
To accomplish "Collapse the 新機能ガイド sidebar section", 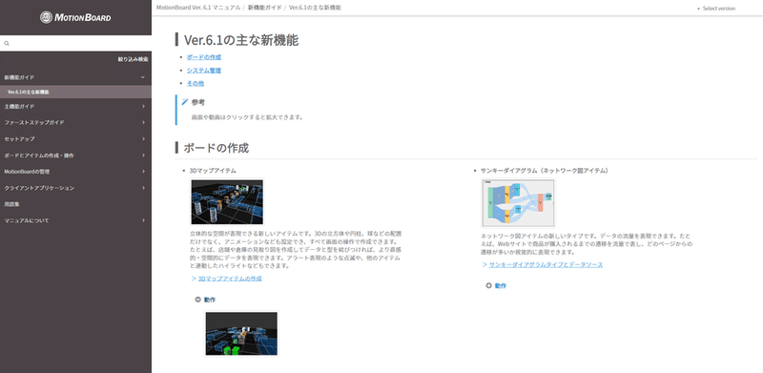I will coord(75,77).
